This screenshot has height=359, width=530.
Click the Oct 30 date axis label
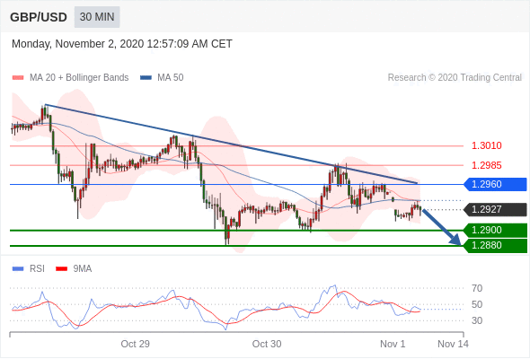coord(267,344)
